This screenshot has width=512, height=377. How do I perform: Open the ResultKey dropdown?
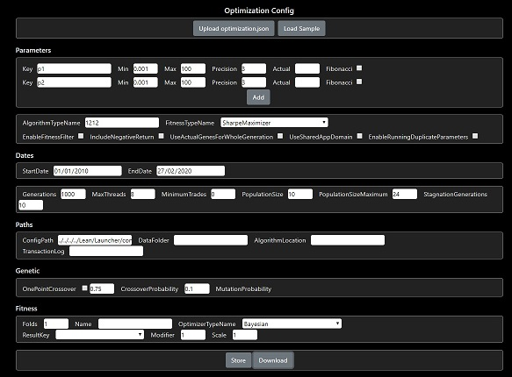coord(99,335)
